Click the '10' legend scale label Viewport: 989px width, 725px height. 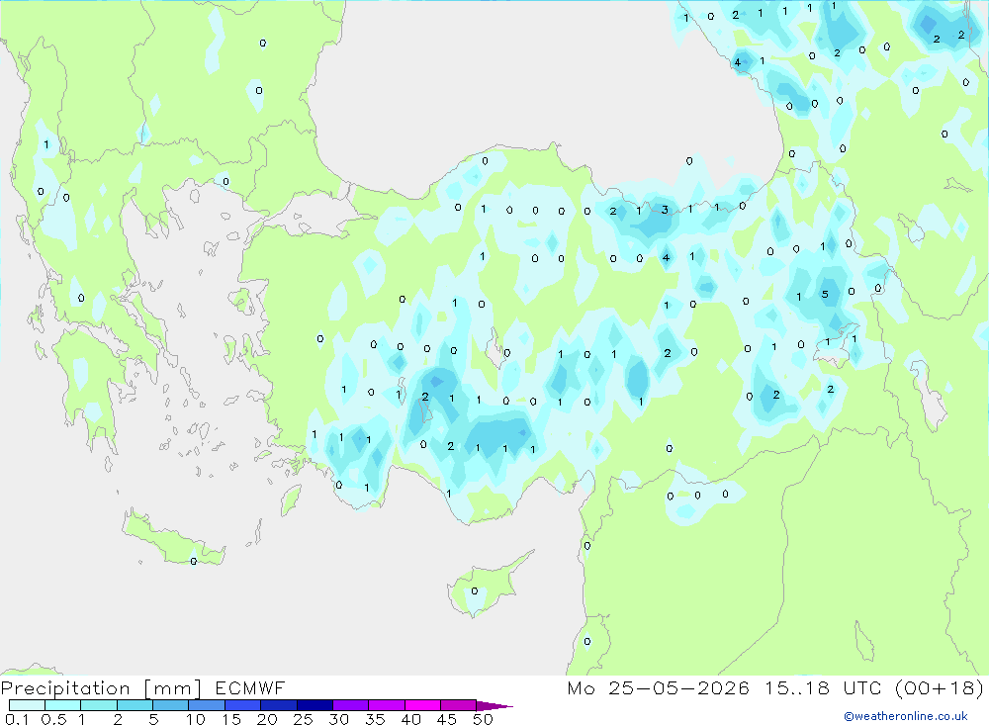click(x=196, y=719)
